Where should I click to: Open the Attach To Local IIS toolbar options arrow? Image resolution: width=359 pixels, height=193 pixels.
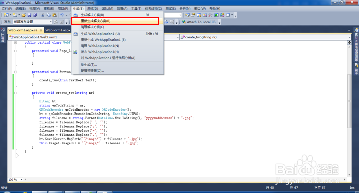pos(219,22)
